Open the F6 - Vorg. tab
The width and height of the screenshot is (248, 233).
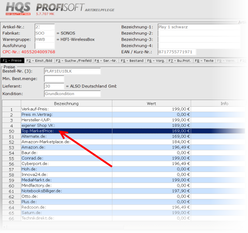coord(156,61)
